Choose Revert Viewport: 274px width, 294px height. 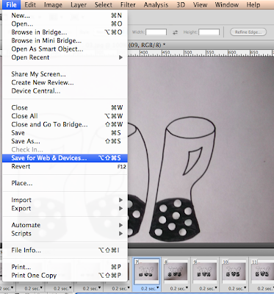pyautogui.click(x=65, y=166)
